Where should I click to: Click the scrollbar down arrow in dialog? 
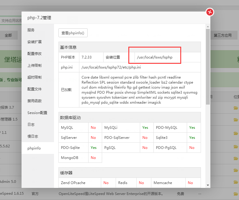pyautogui.click(x=208, y=185)
